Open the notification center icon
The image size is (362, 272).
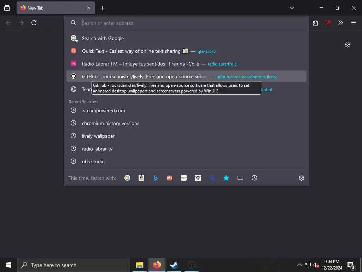pos(351,265)
